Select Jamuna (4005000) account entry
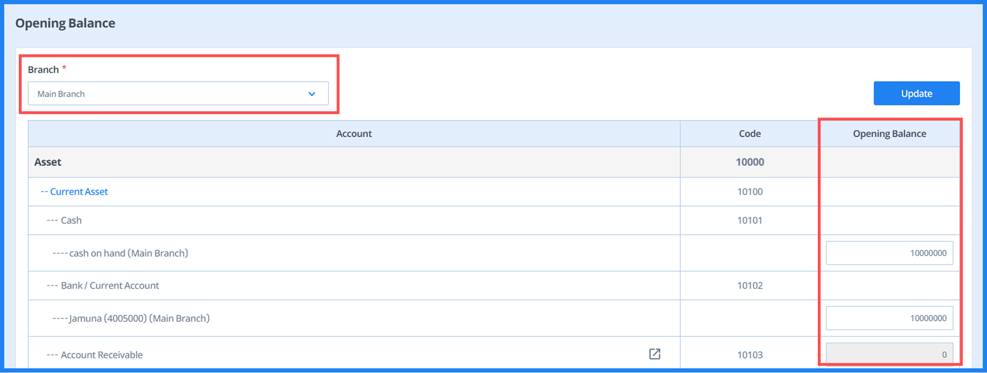 (139, 319)
